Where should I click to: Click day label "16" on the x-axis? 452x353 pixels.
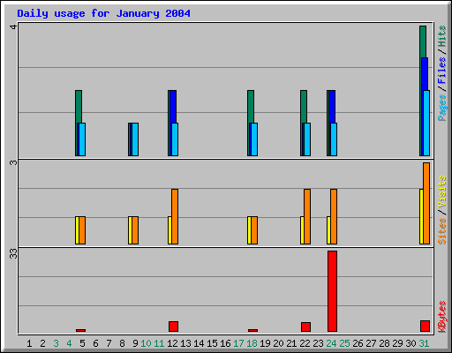tap(225, 343)
